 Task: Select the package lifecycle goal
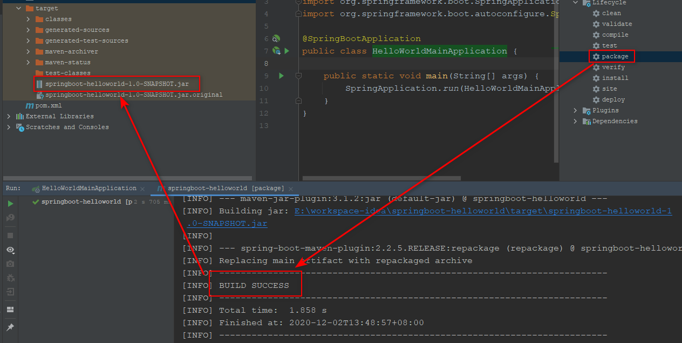click(x=610, y=56)
